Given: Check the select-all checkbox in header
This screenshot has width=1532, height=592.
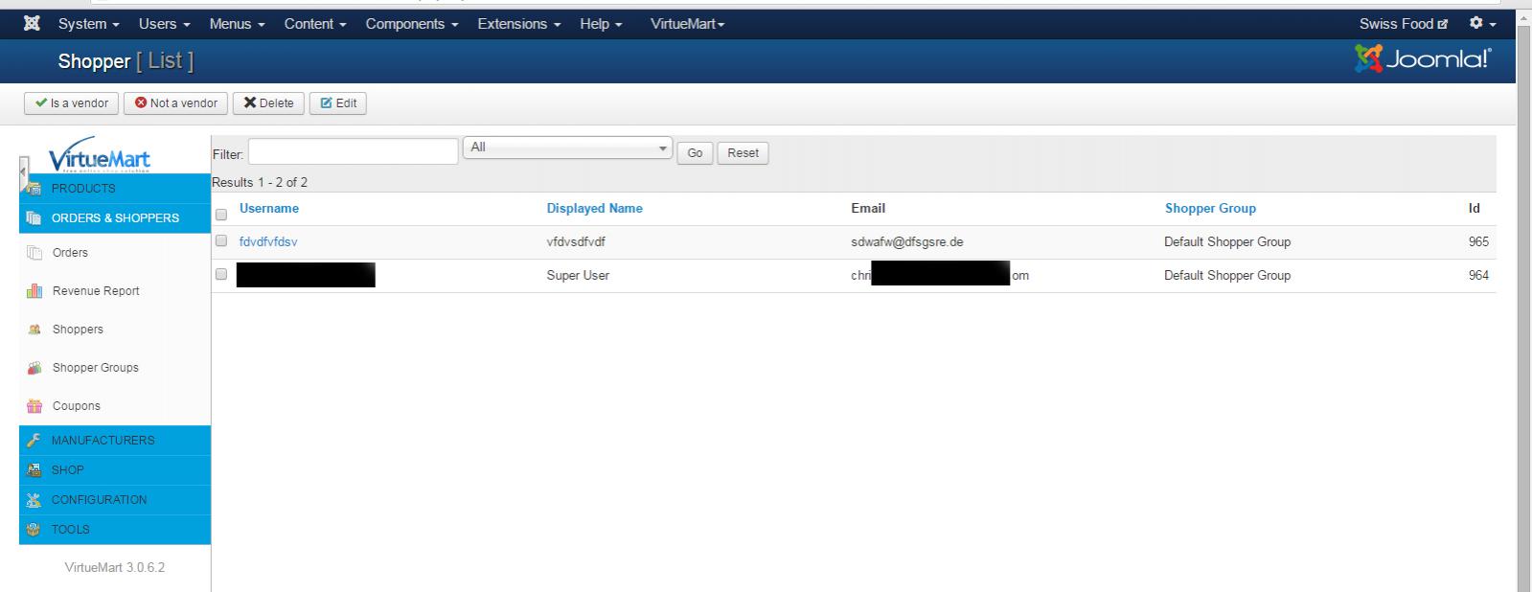Looking at the screenshot, I should [x=221, y=214].
